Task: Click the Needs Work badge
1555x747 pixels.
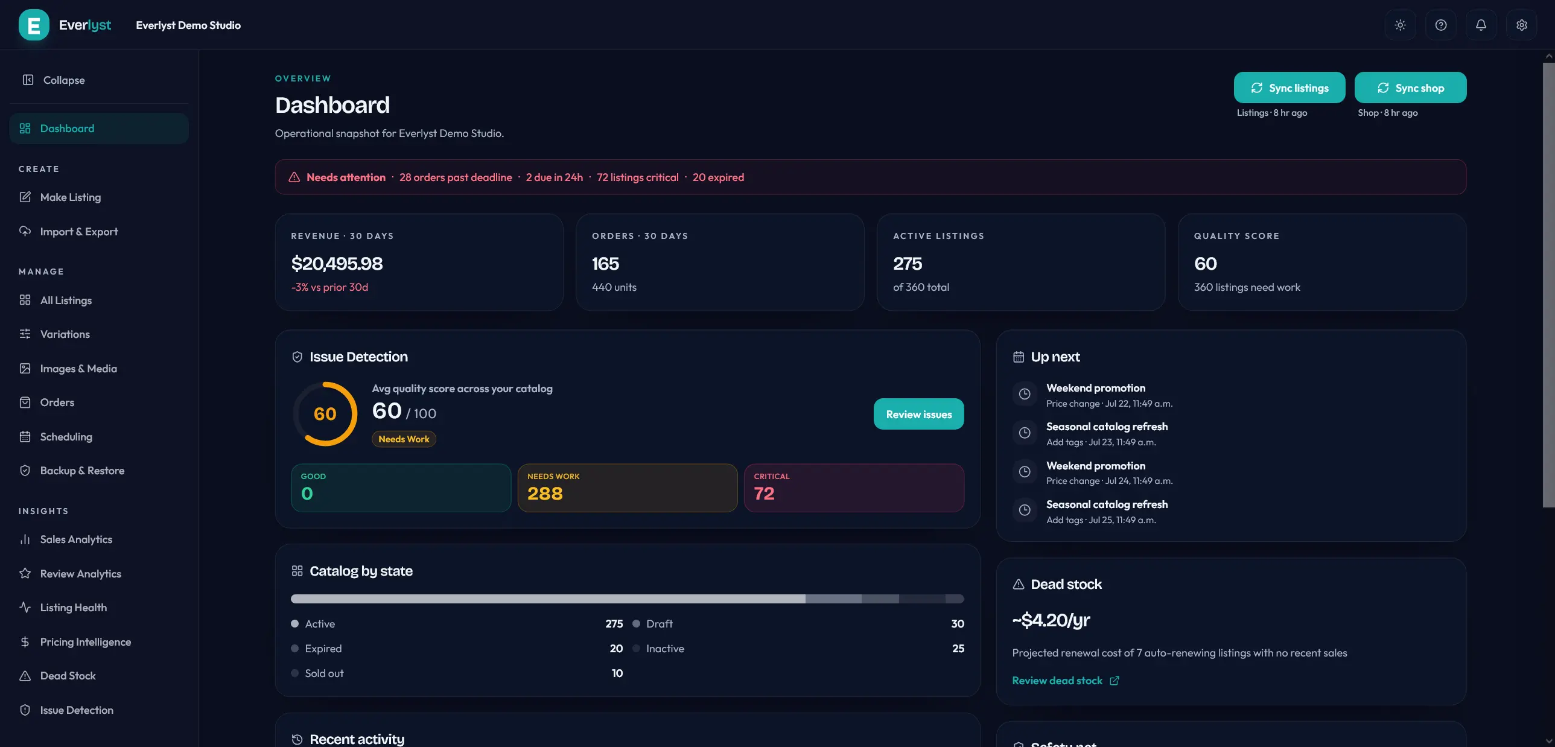Action: 404,439
